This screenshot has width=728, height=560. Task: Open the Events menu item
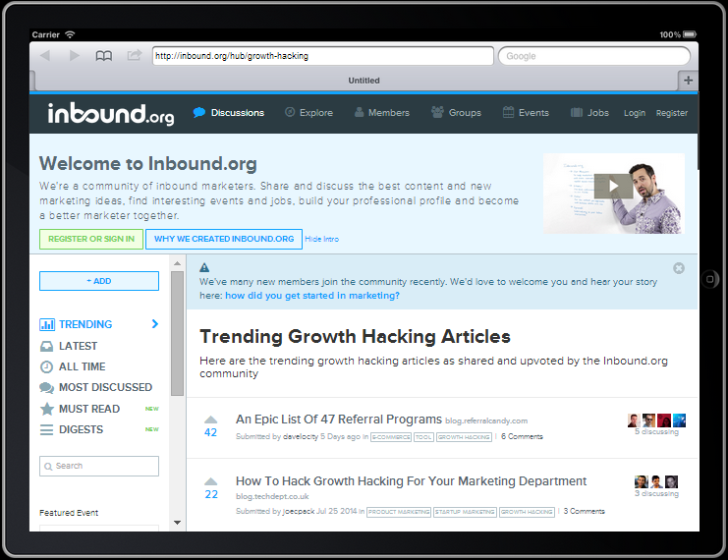[526, 113]
